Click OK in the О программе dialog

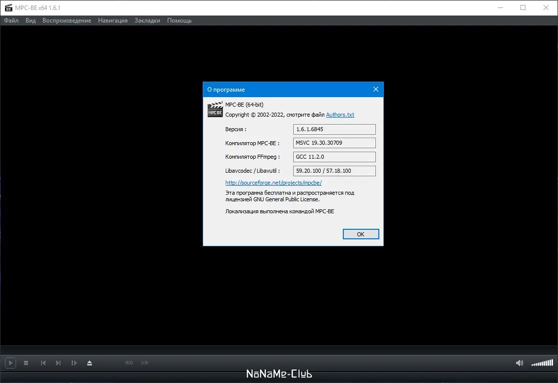[x=361, y=234]
